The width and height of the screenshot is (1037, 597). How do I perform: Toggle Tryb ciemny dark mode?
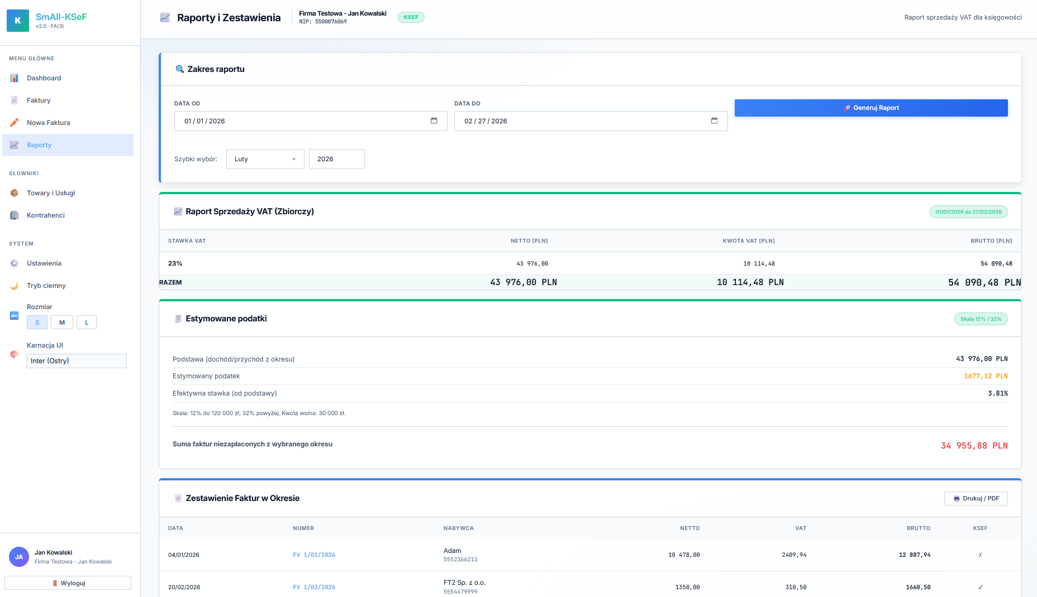pos(46,286)
